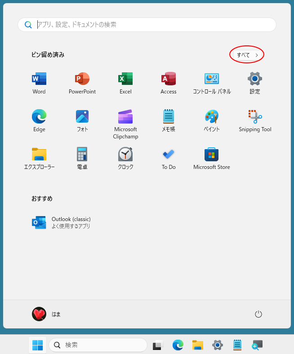Launch the 電卓 calculator app
This screenshot has width=294, height=354.
tap(82, 158)
